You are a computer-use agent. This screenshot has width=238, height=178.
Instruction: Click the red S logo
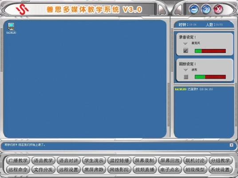point(23,9)
